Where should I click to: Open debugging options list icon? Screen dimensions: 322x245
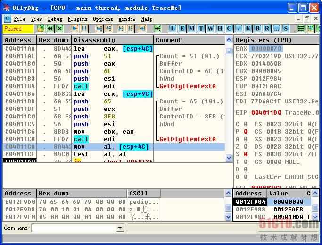click(301, 28)
